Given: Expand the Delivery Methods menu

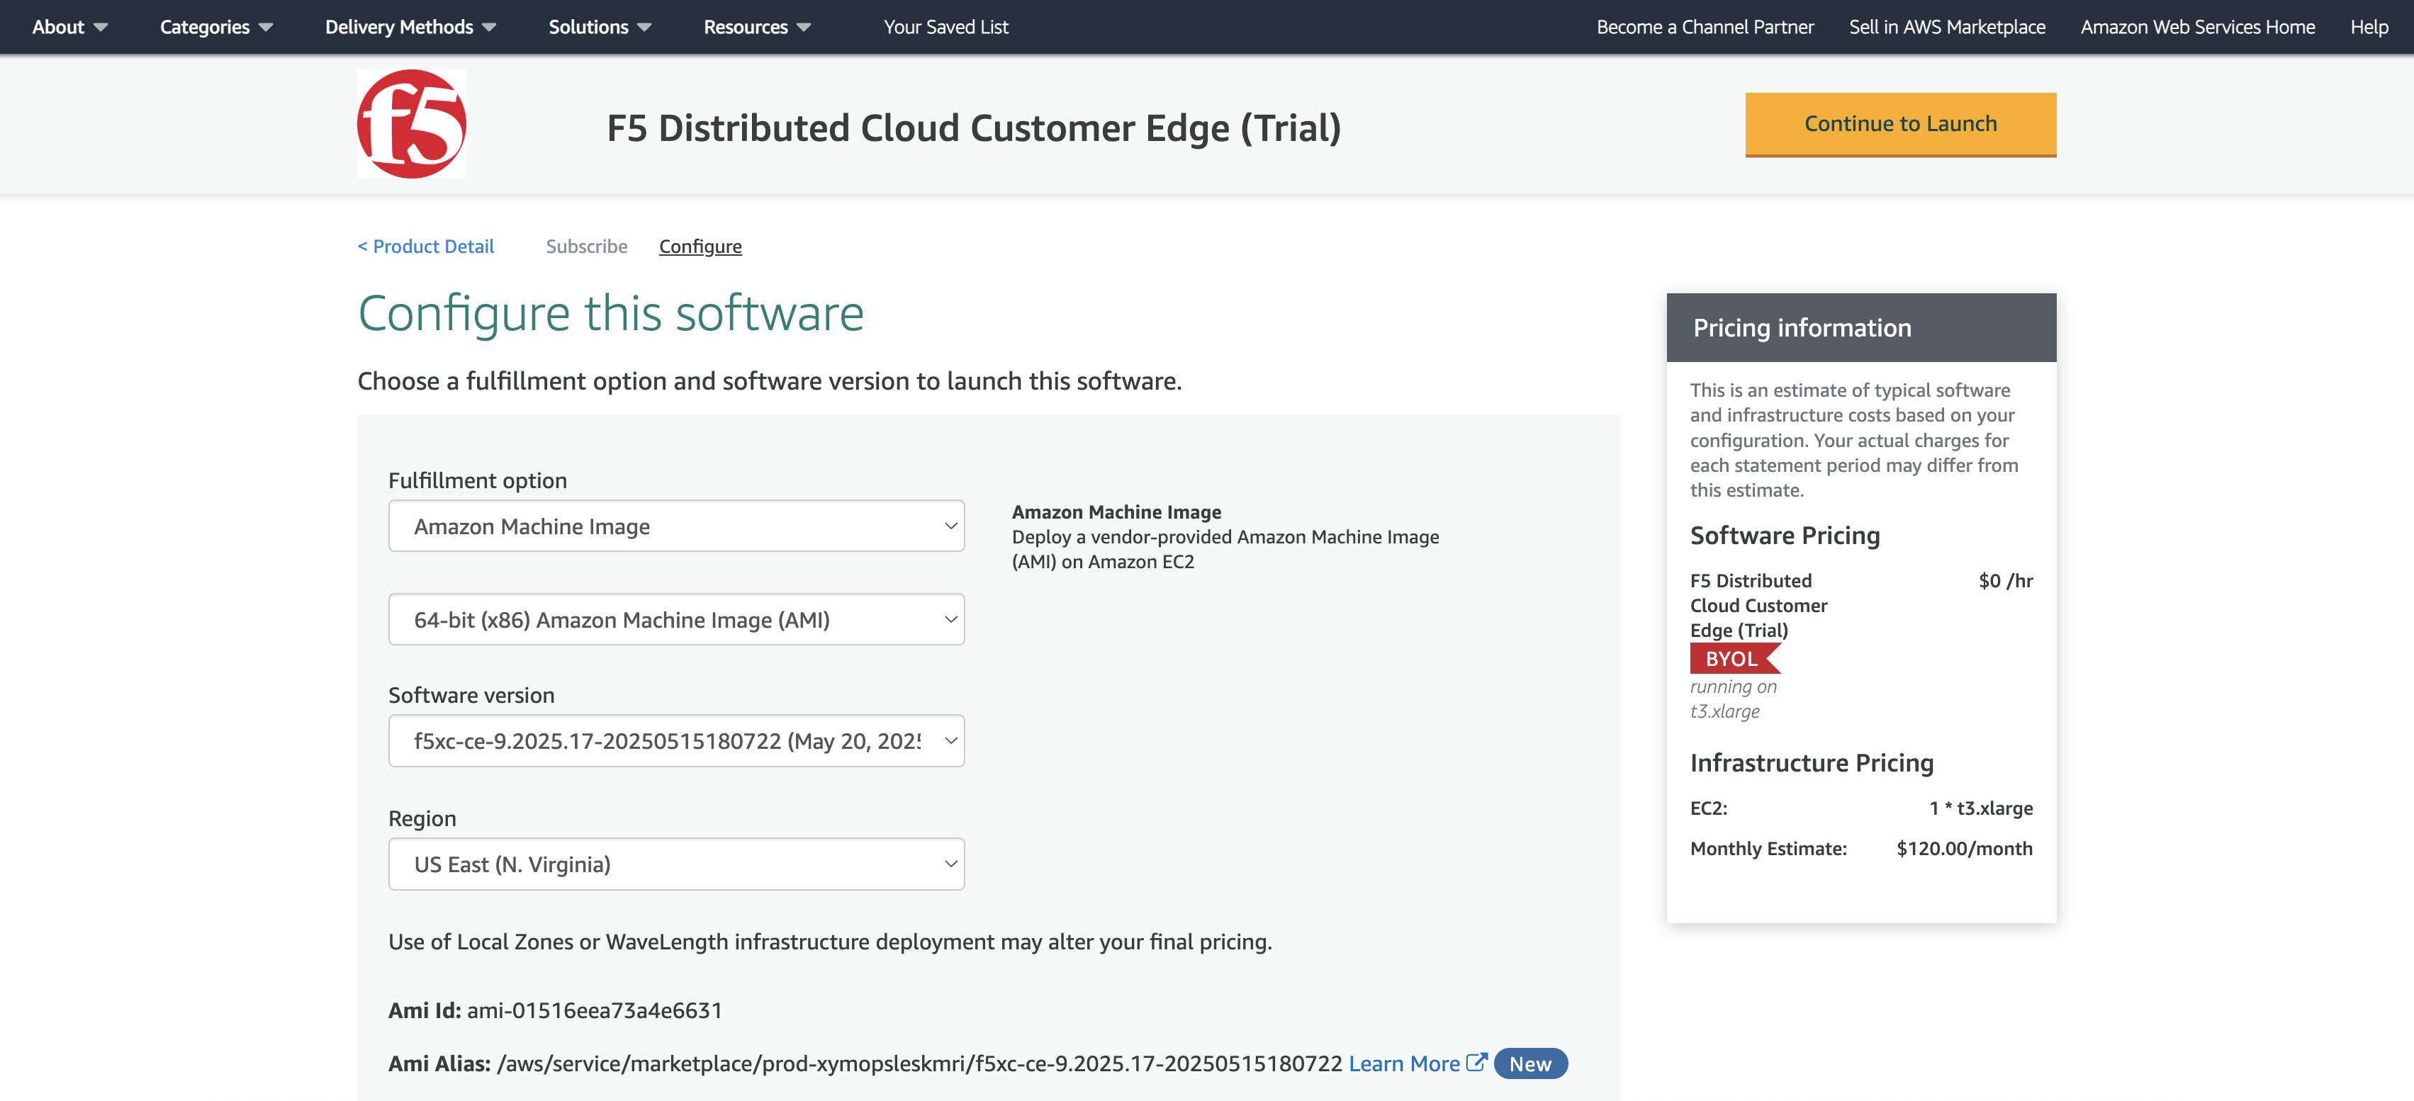Looking at the screenshot, I should [410, 27].
